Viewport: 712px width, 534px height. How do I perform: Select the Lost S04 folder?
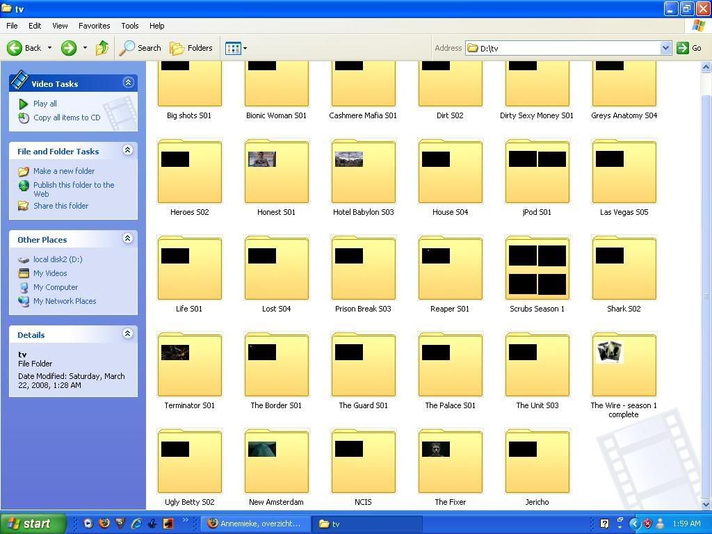click(x=277, y=268)
